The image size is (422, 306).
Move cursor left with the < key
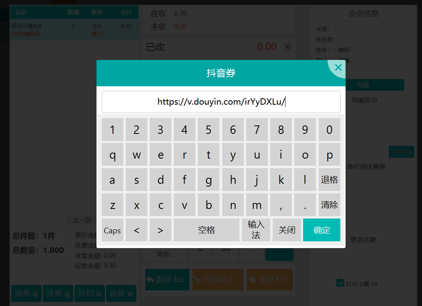(137, 230)
